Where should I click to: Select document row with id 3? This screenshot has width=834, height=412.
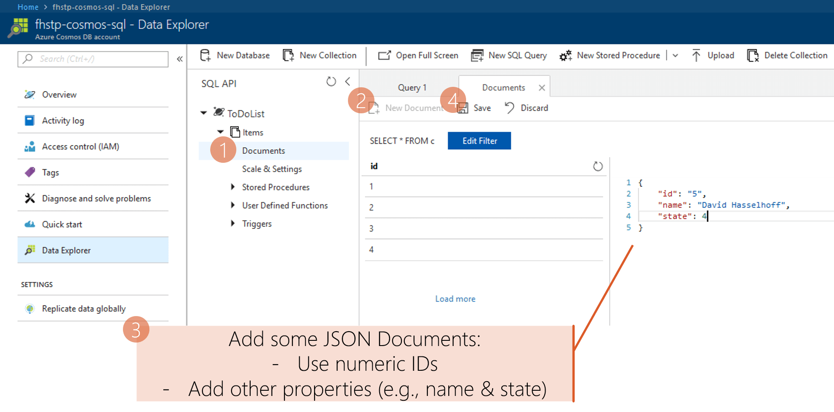coord(483,228)
